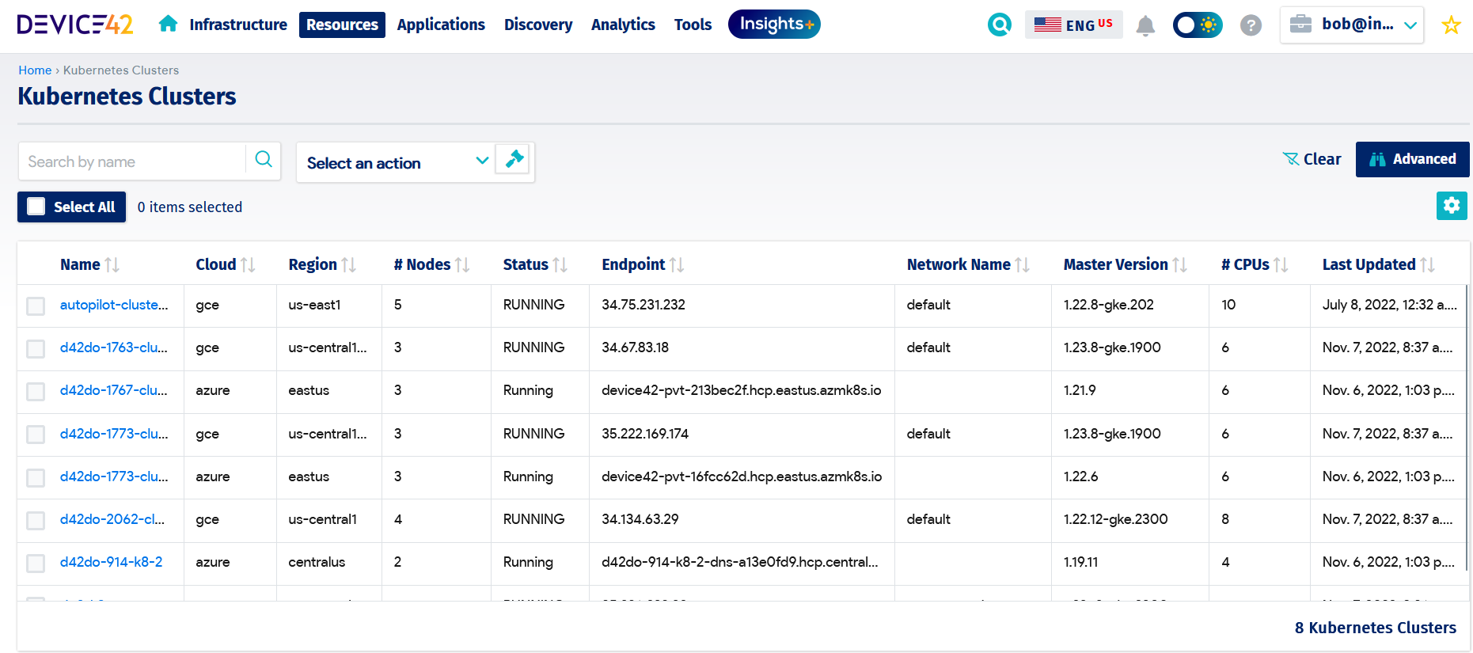Open the bob@in... user account dropdown
This screenshot has width=1473, height=653.
[1352, 25]
